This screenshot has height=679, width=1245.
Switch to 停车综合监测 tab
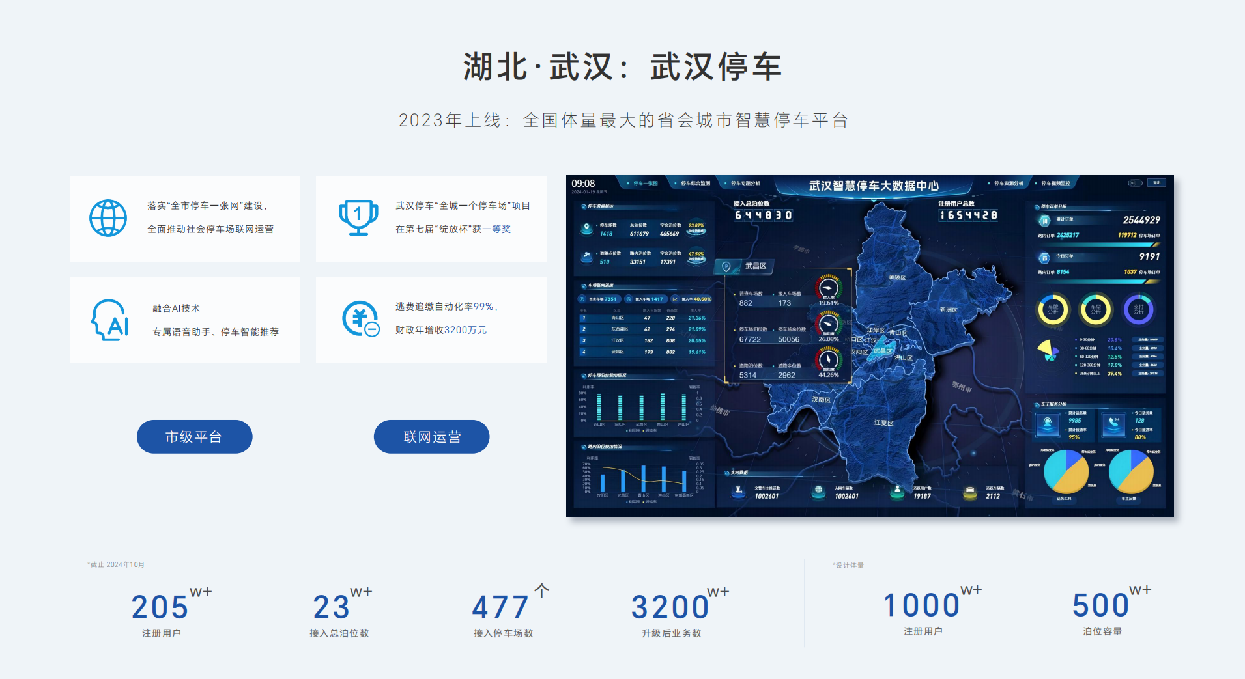point(695,184)
